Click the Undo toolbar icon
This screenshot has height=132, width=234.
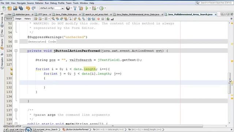pyautogui.click(x=28, y=8)
